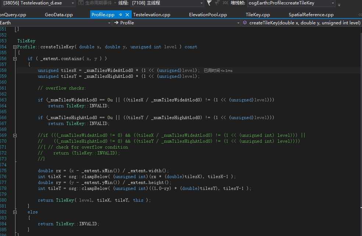Click the filter threads flag icon
The image size is (362, 236).
coord(209,3)
